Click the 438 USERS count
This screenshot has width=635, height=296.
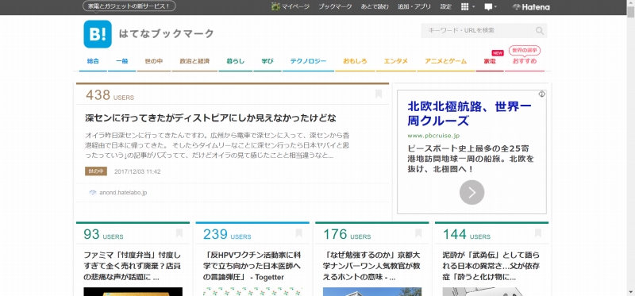tap(110, 95)
